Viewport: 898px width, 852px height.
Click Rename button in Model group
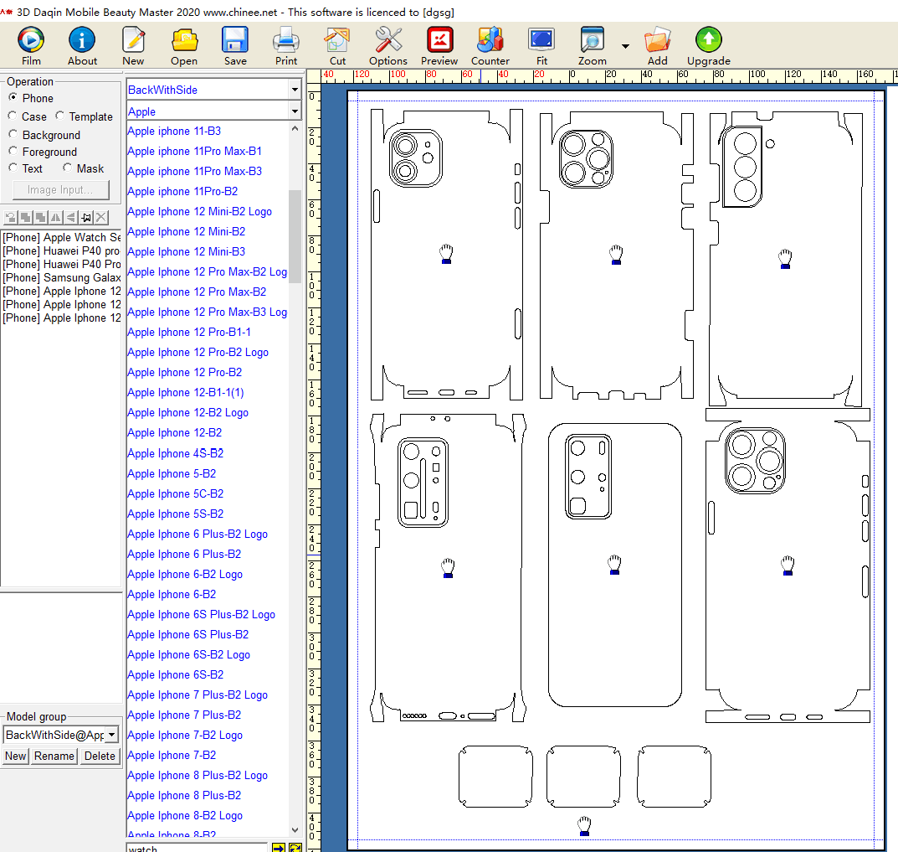[54, 756]
